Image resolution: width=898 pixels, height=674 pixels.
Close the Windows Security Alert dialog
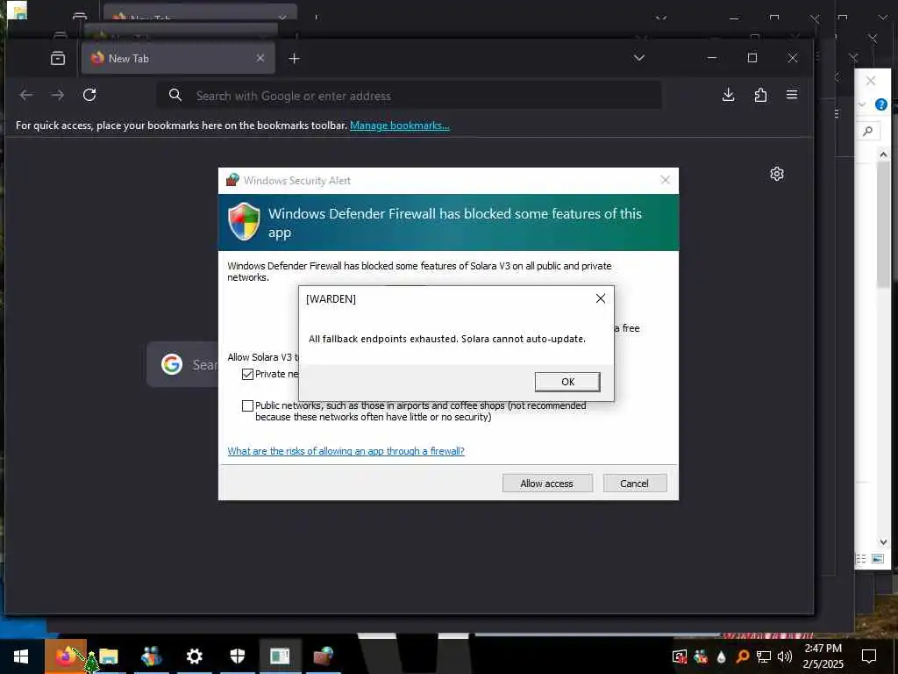point(665,180)
